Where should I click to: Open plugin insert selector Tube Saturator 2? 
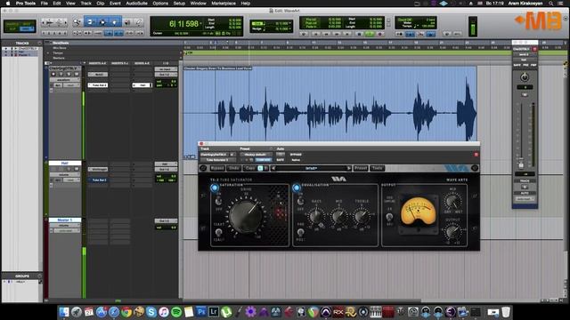[217, 160]
